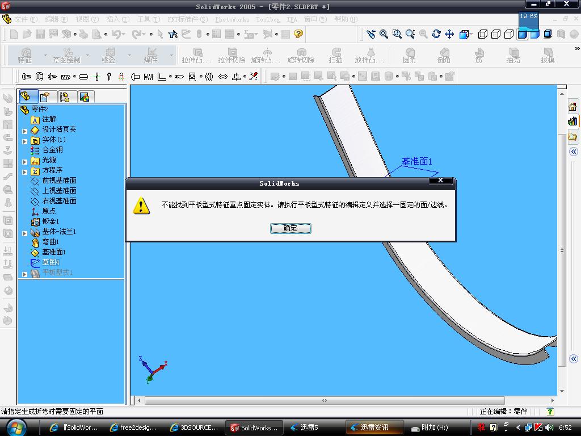Click the task pane home icon
Screen dimensions: 581x436
tap(572, 107)
